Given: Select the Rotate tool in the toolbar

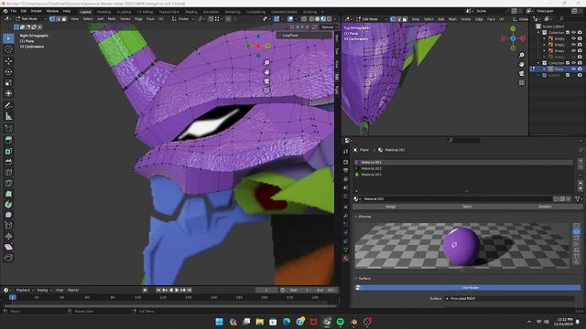Looking at the screenshot, I should coord(8,71).
